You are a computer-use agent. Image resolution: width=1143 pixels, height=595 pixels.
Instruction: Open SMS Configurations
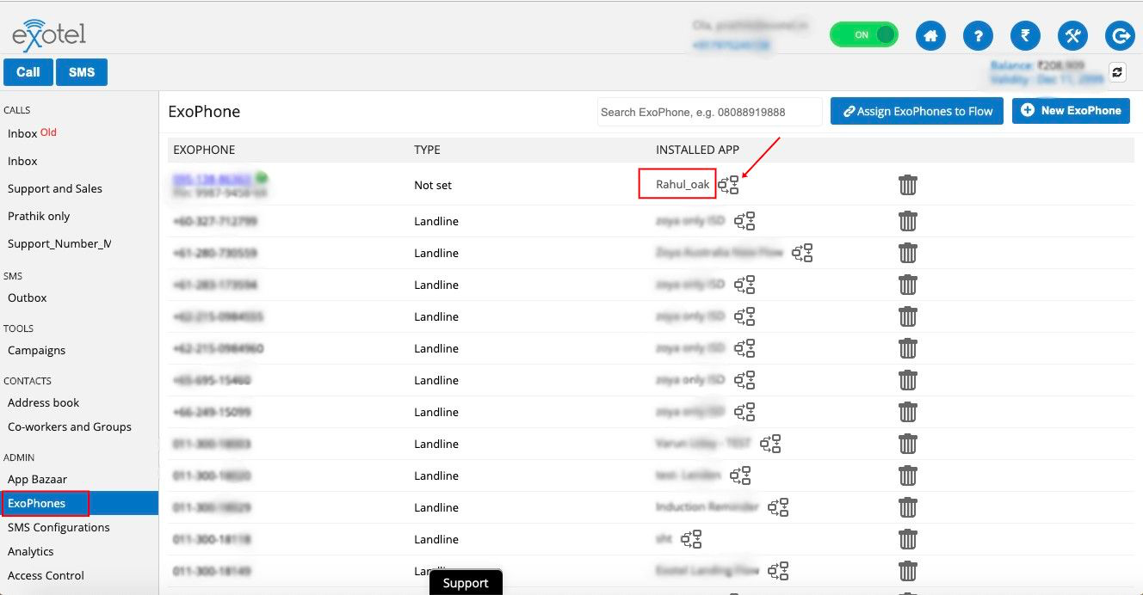click(x=59, y=527)
